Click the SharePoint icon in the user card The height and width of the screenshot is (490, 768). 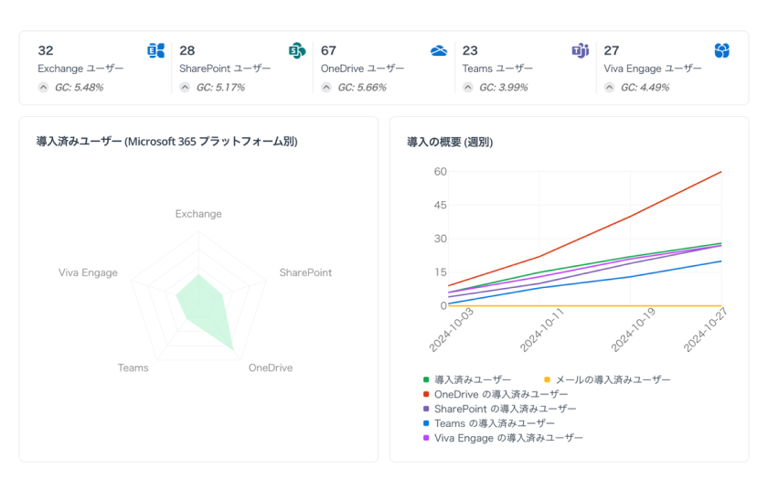point(297,50)
